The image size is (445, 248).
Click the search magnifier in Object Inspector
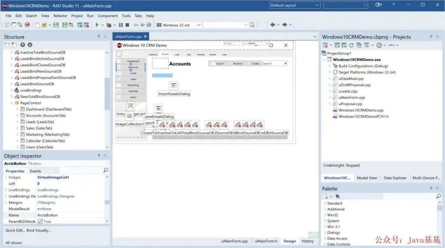(x=105, y=170)
